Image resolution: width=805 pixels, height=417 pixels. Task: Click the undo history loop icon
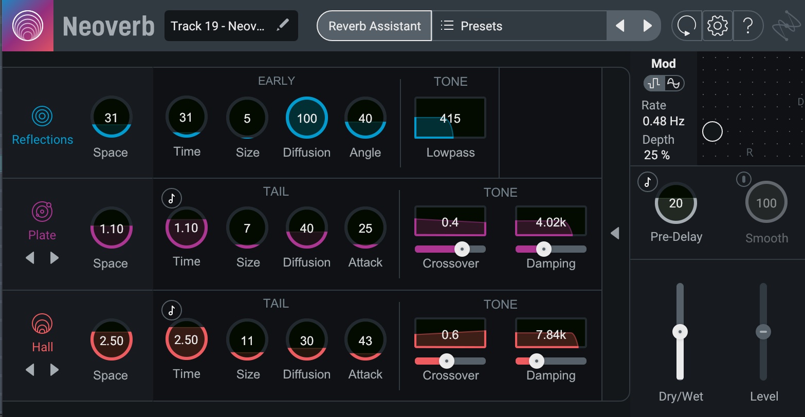[x=687, y=25]
